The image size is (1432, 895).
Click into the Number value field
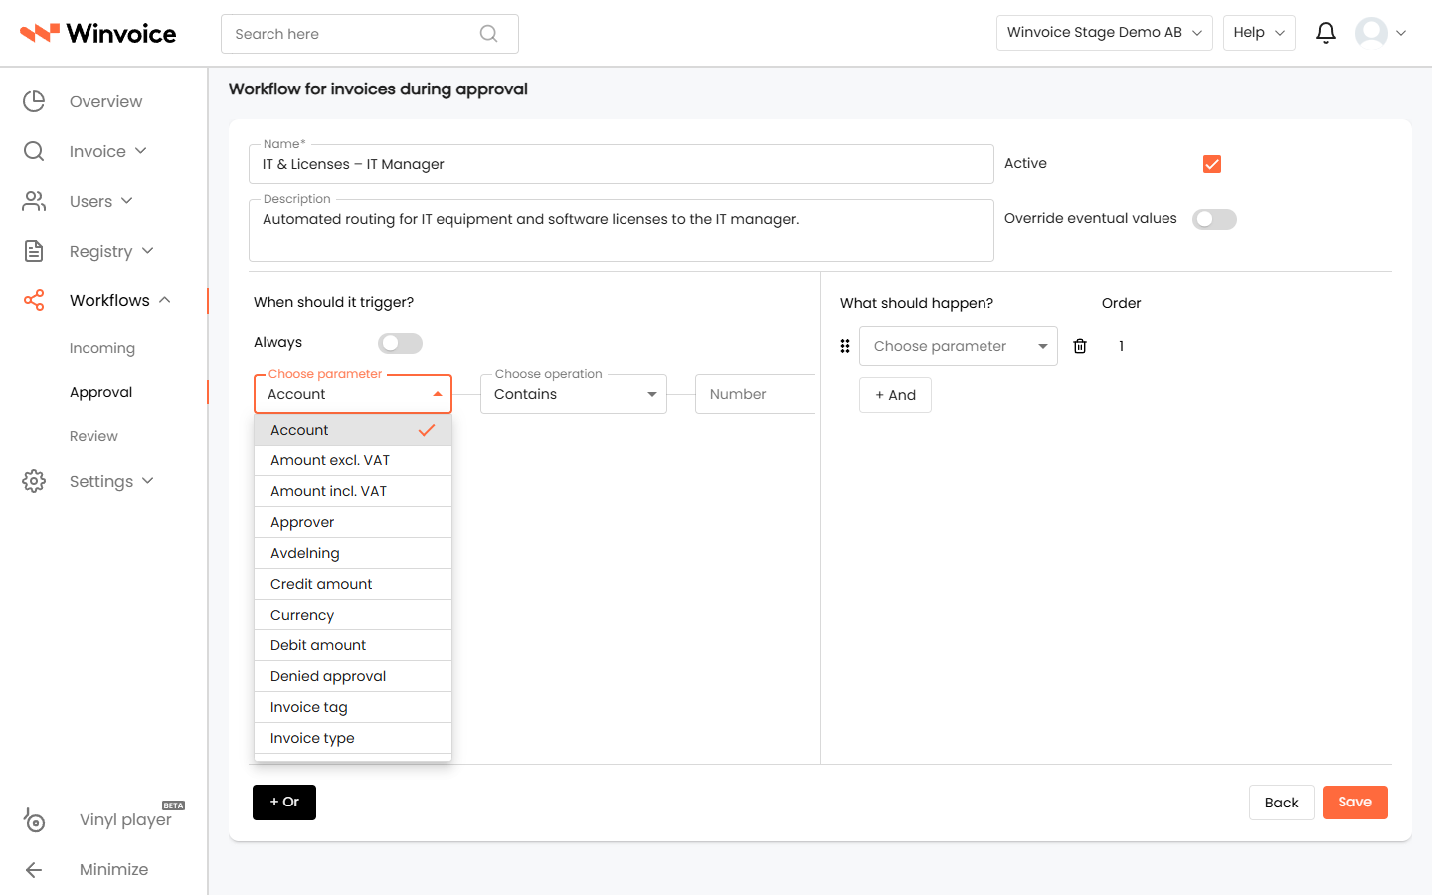point(755,394)
